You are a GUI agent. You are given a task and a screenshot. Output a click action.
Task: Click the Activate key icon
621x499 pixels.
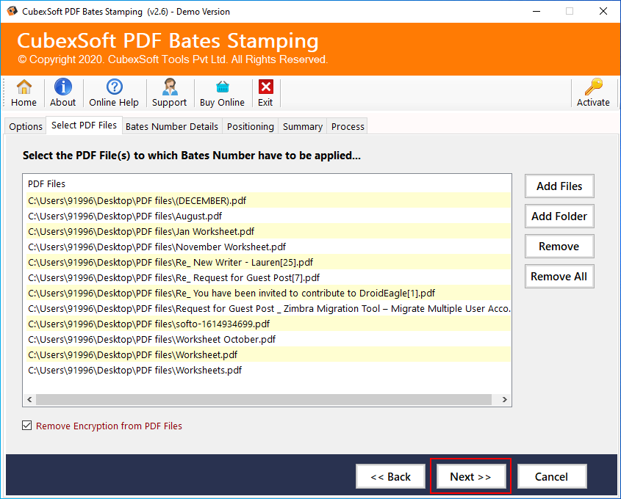click(593, 87)
